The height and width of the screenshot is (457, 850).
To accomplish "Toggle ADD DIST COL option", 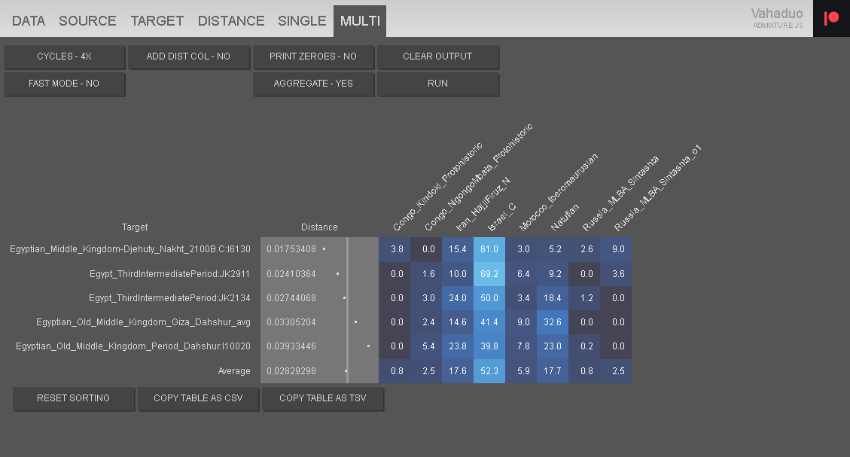I will click(188, 56).
